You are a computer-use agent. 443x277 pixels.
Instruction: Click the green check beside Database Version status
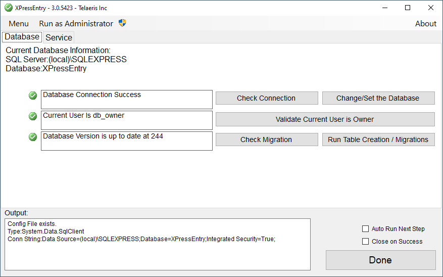pos(33,137)
